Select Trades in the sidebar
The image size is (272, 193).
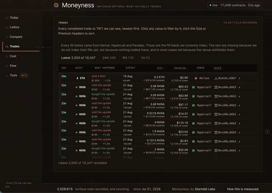(14, 46)
